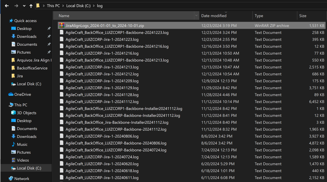The width and height of the screenshot is (327, 182).
Task: Open 3D Objects folder
Action: pos(26,113)
